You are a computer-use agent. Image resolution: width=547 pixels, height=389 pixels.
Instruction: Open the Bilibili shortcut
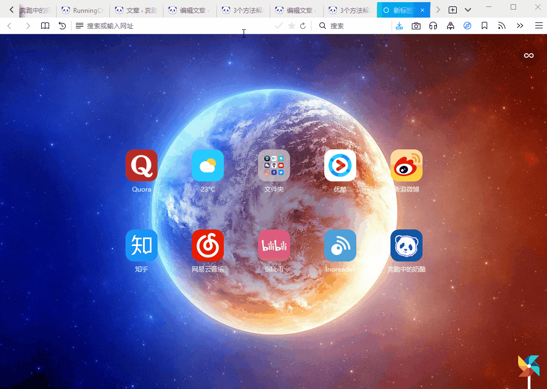tap(274, 245)
